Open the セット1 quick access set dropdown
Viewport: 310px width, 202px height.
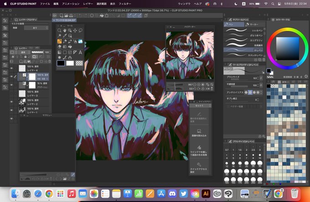point(200,106)
